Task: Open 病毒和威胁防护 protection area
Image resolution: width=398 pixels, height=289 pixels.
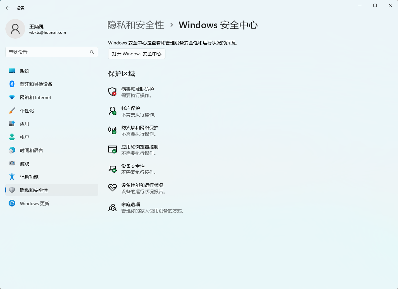Action: pos(138,89)
